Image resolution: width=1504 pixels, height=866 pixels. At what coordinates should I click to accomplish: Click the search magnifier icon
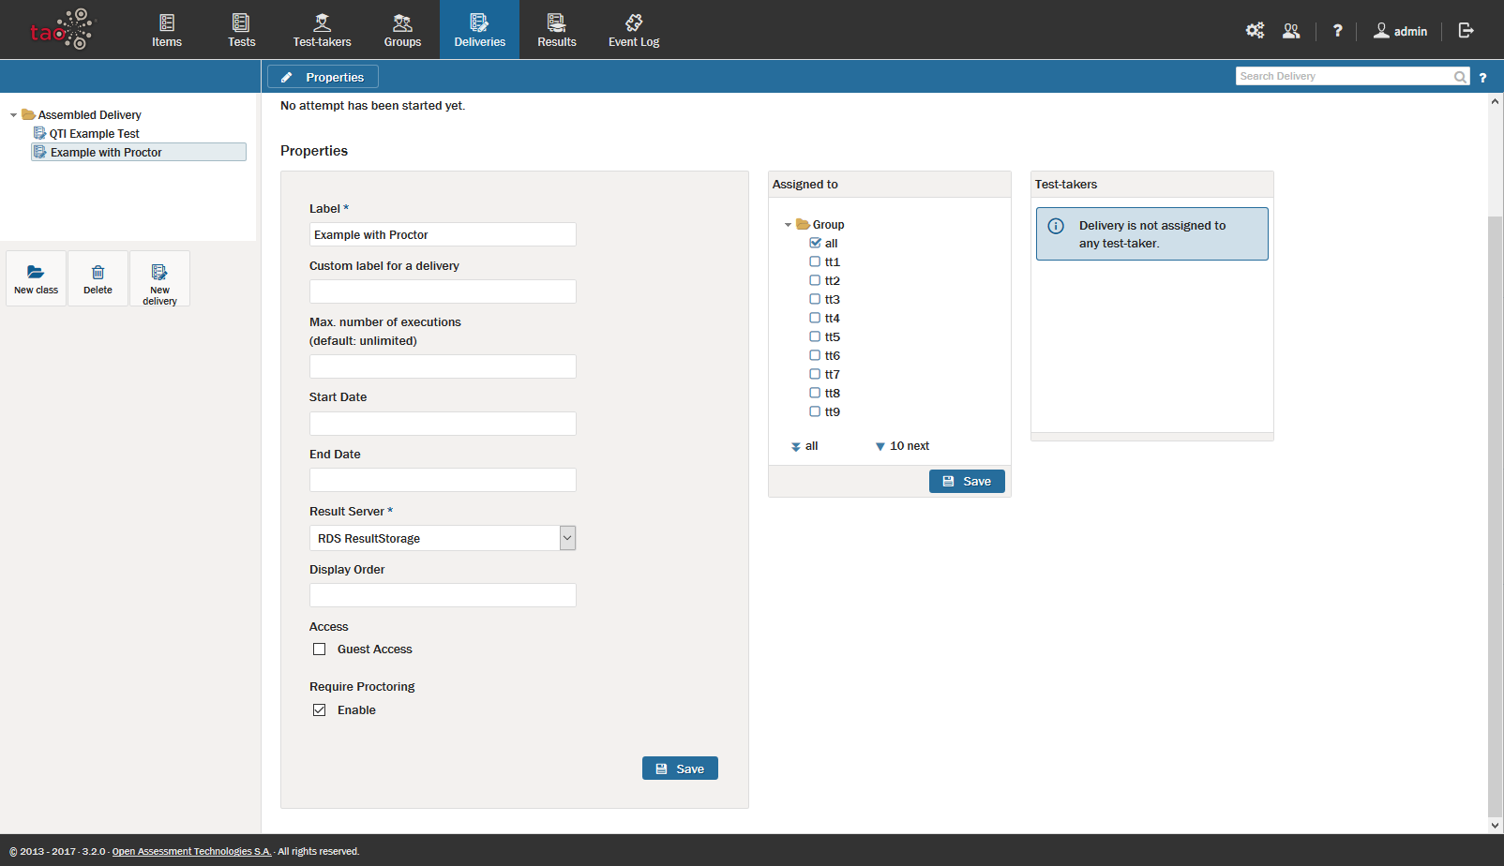point(1460,77)
